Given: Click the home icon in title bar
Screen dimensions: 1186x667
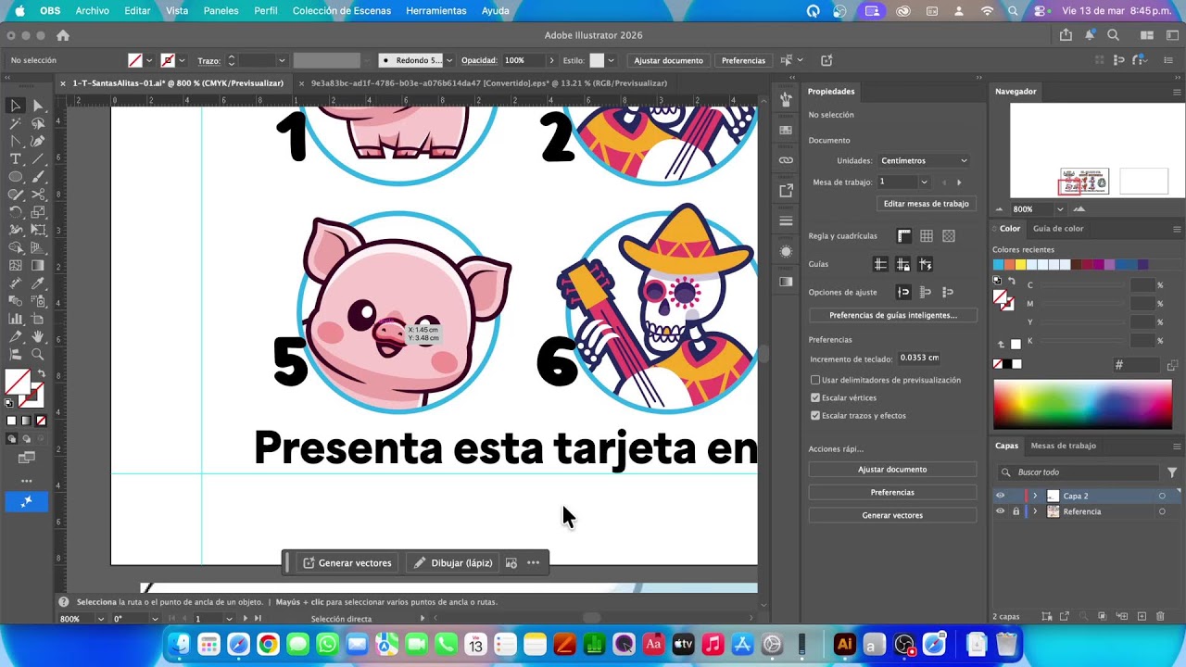Looking at the screenshot, I should point(63,35).
